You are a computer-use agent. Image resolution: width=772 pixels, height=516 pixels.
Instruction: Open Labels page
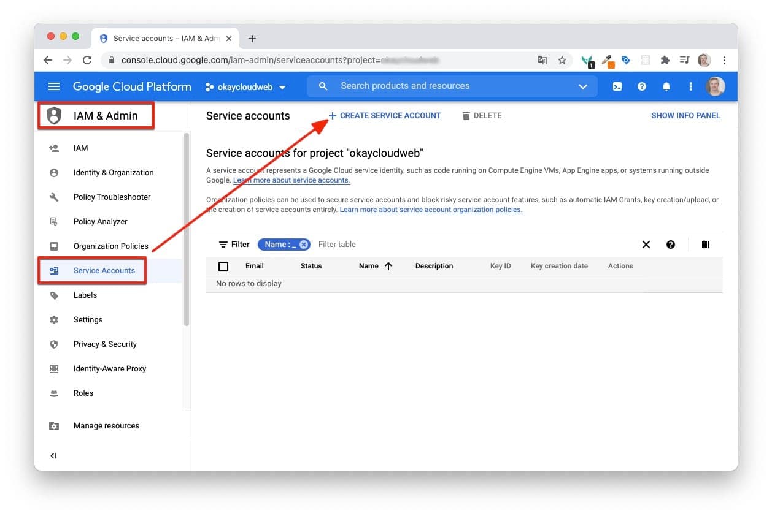pyautogui.click(x=109, y=295)
